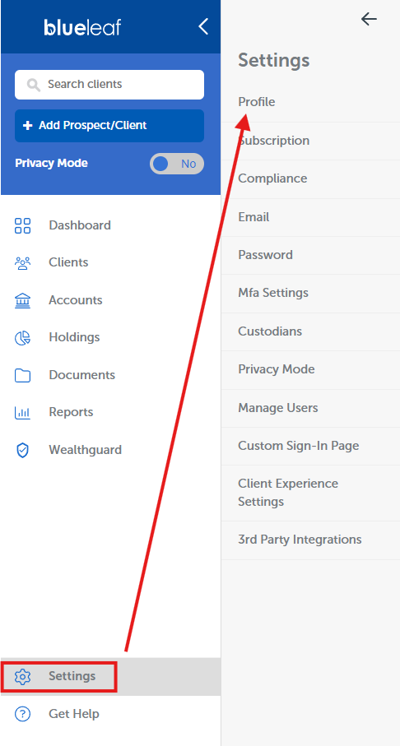Screen dimensions: 400x746
Task: Click the Clients people icon
Action: [x=22, y=262]
